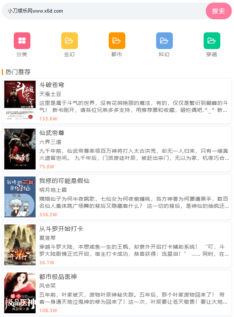Open the 斗破苍穹 book cover

click(20, 101)
